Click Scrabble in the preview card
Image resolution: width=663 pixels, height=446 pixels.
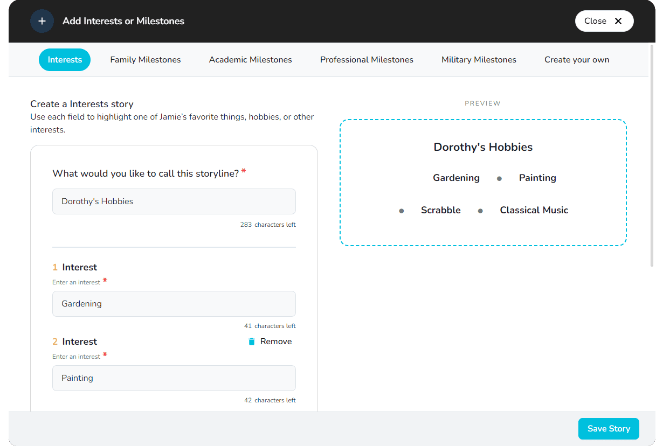[440, 210]
